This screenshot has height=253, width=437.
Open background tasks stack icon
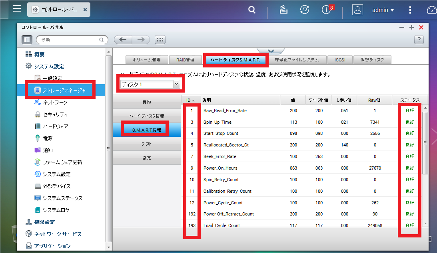[x=283, y=10]
